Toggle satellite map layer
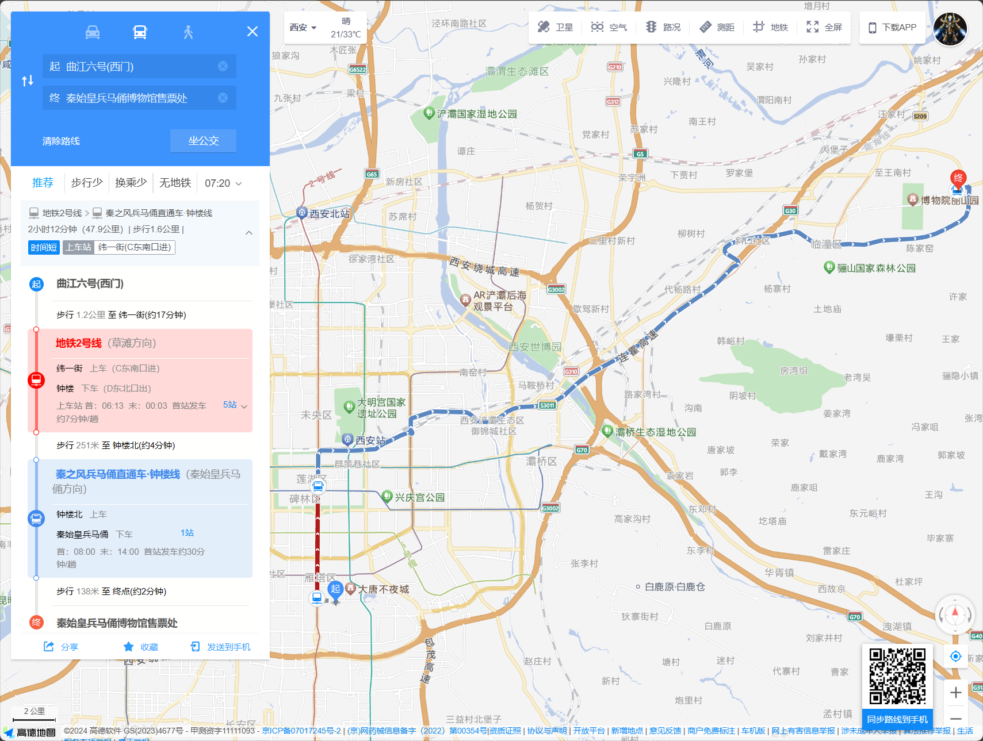 coord(555,27)
